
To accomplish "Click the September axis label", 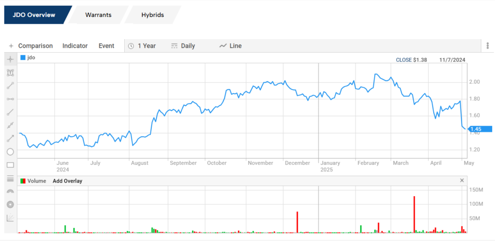I will point(183,163).
